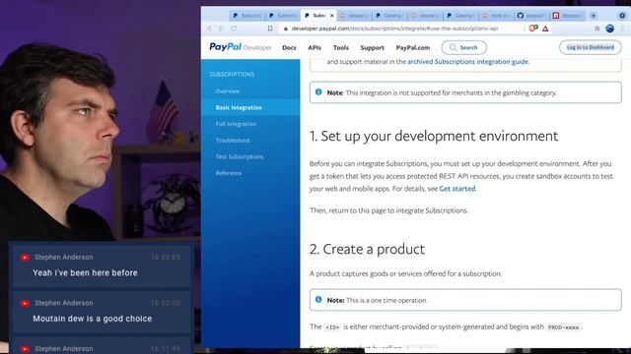The width and height of the screenshot is (631, 354).
Task: Click the Search box
Action: [463, 47]
